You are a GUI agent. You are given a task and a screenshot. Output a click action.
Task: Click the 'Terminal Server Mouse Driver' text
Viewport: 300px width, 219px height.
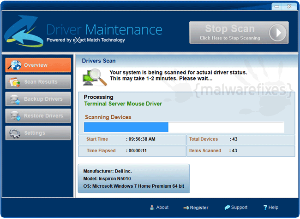click(x=123, y=104)
